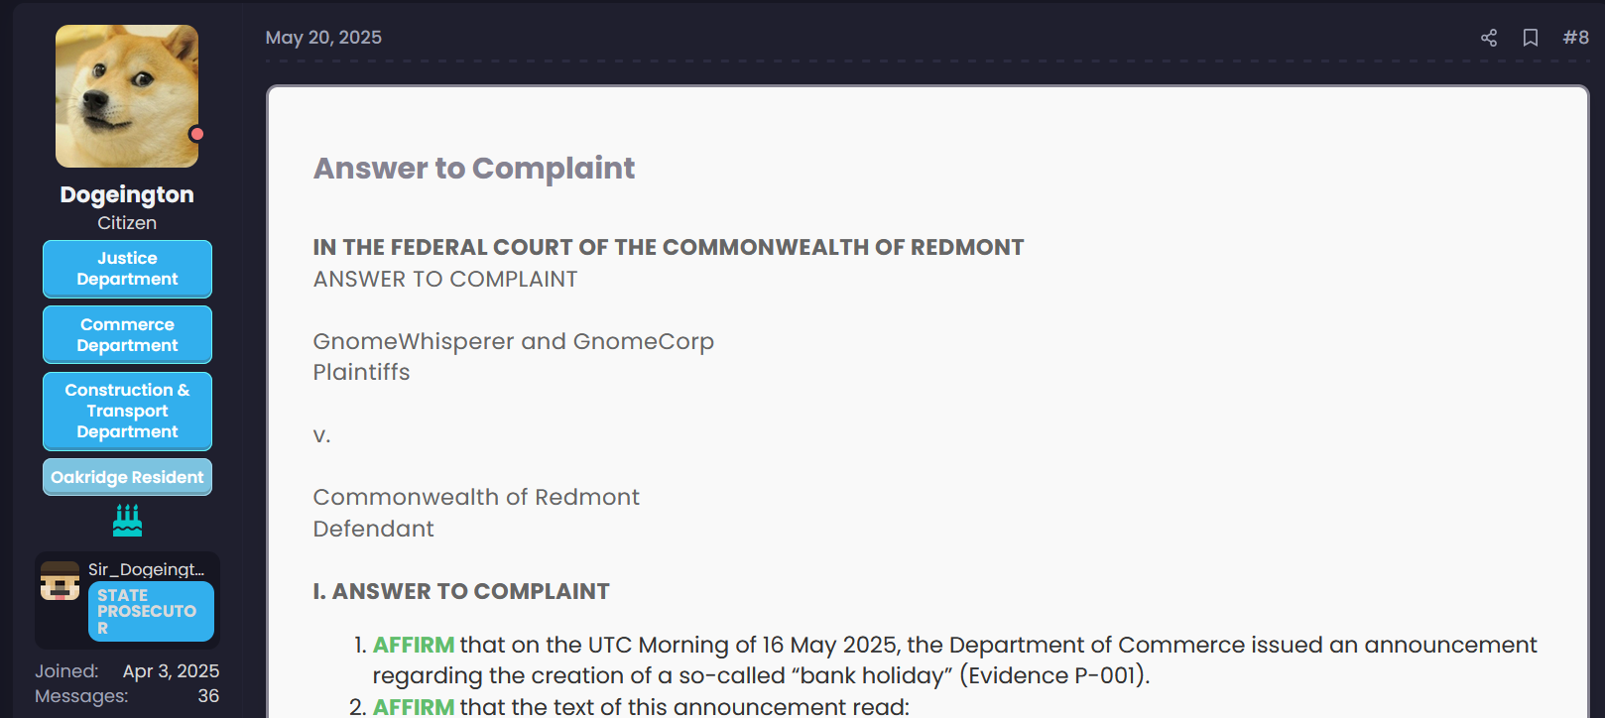Screen dimensions: 1605x718
Task: Click the share post icon
Action: pos(1488,38)
